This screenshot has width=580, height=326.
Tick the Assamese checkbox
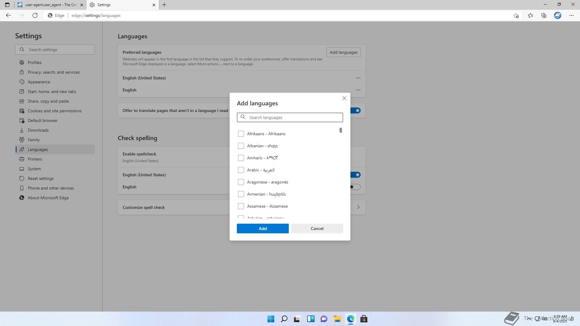point(241,206)
